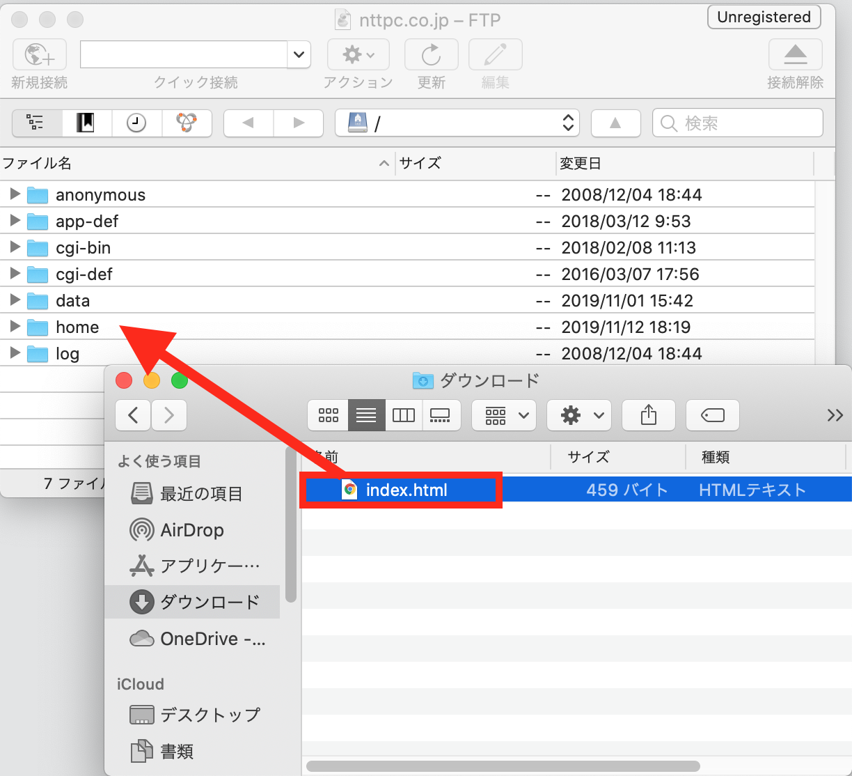Screen dimensions: 852x776
Task: Open a new connection in the FTP window
Action: [40, 54]
